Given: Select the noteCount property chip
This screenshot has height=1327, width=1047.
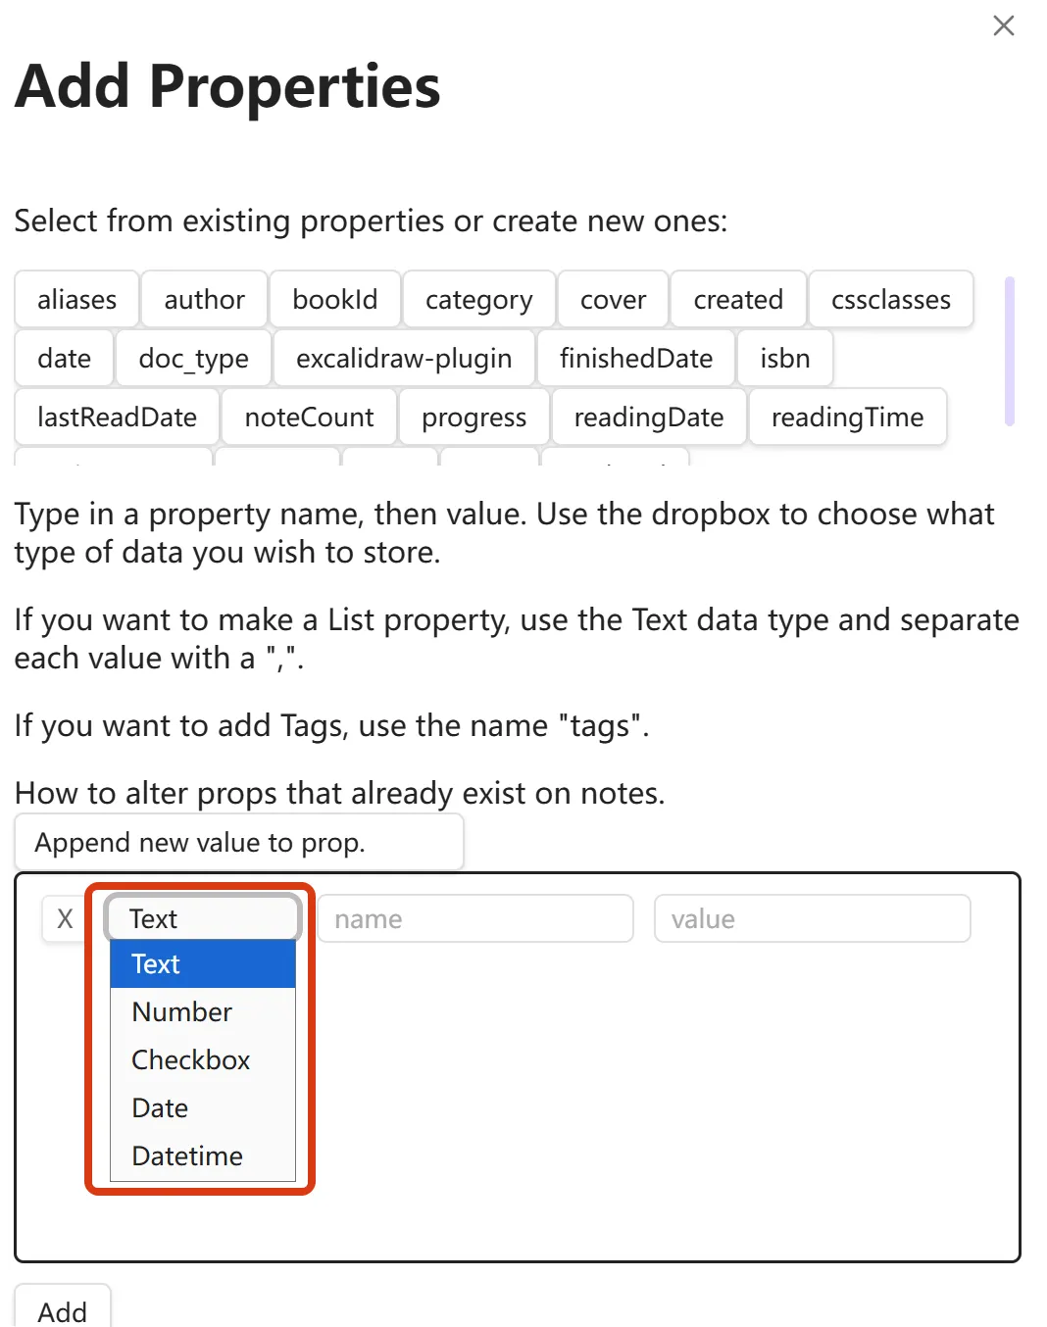Looking at the screenshot, I should pos(309,418).
